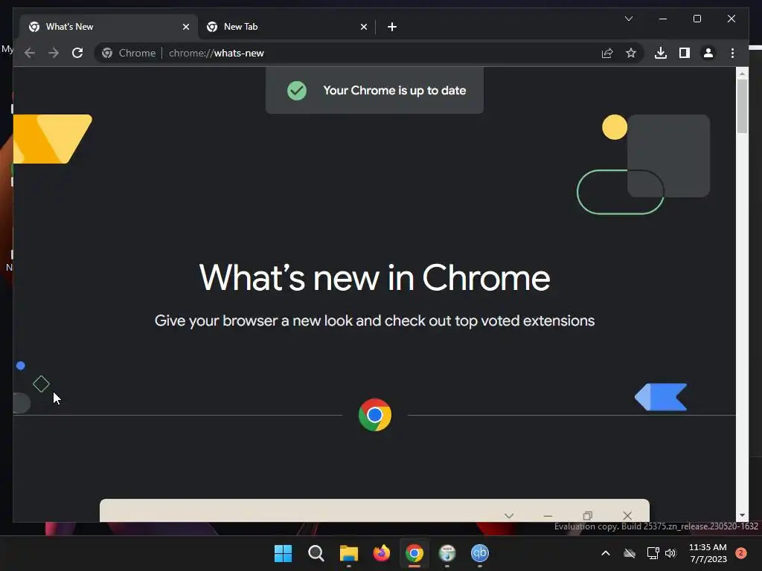Click the "Give your browser a new look" subtitle
The height and width of the screenshot is (571, 762).
click(x=375, y=320)
